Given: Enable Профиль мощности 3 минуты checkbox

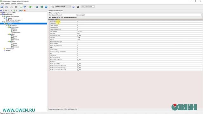Looking at the screenshot, I should point(78,68).
